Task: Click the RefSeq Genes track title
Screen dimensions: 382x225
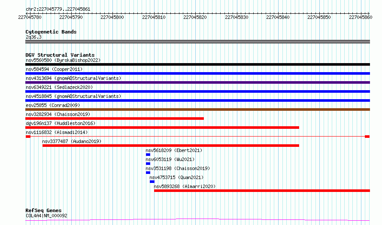Action: coord(43,210)
